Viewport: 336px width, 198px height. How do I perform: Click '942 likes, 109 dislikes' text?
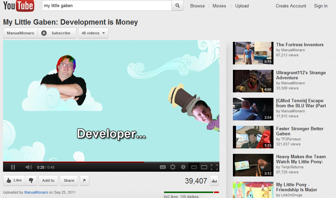181,196
